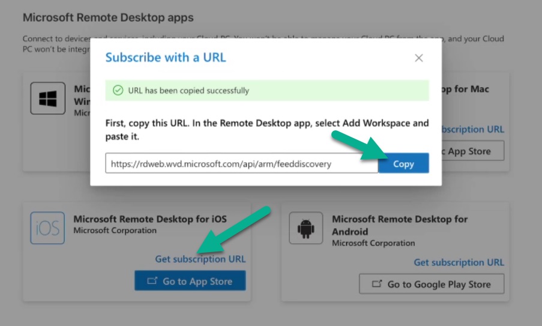Viewport: 542px width, 326px height.
Task: Open Get subscription URL for Android
Action: pyautogui.click(x=459, y=262)
